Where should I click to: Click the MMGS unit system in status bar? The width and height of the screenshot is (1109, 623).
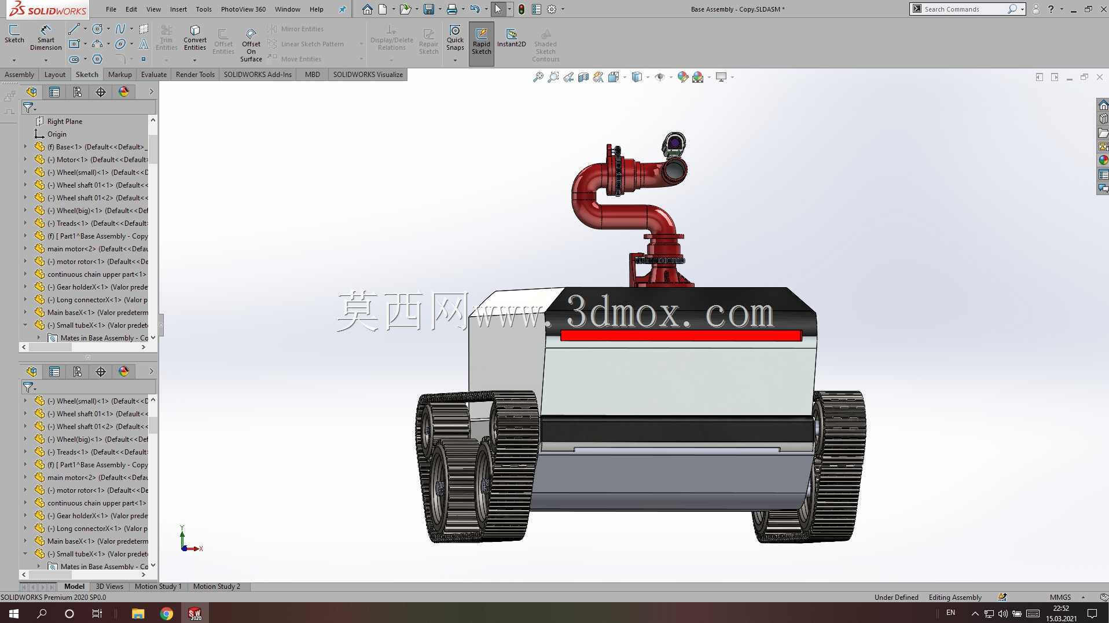pos(1060,598)
